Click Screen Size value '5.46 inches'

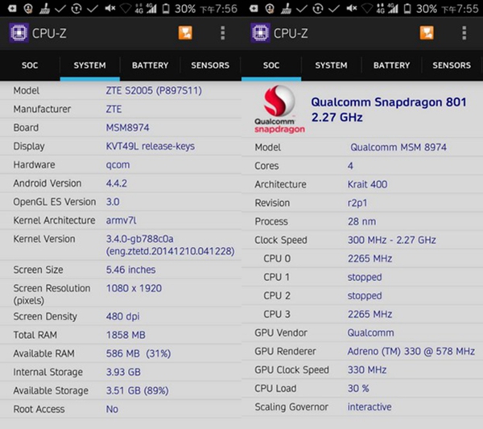click(x=130, y=270)
